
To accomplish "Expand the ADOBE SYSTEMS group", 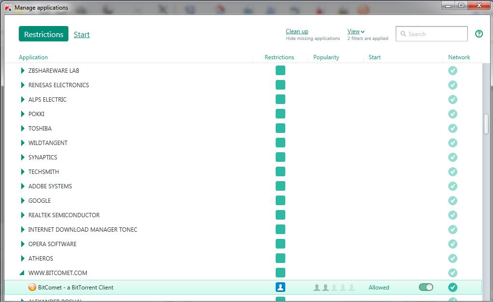I will point(23,186).
